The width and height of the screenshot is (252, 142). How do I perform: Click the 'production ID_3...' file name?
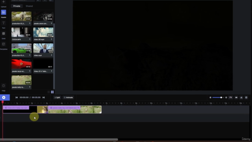point(19,24)
